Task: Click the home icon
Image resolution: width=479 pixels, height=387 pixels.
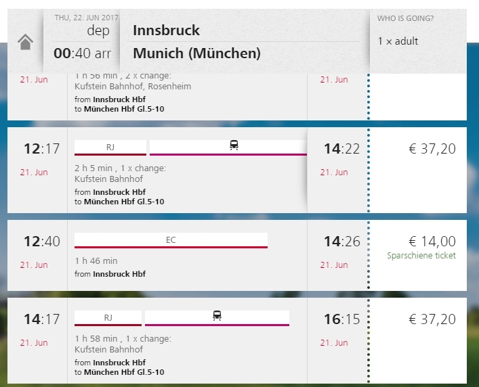Action: tap(25, 42)
